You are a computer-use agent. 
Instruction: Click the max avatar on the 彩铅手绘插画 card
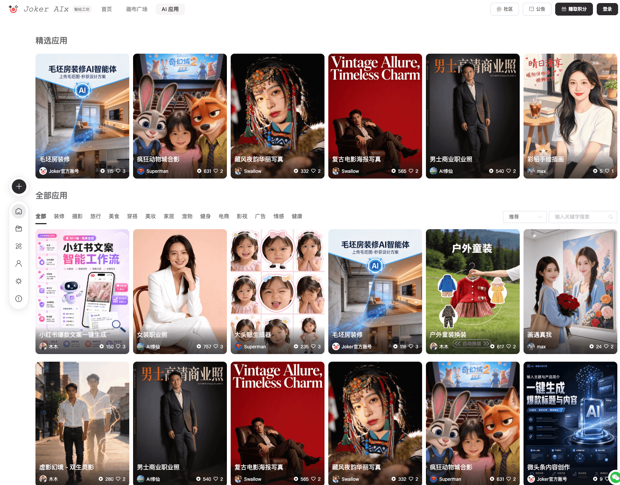coord(531,171)
